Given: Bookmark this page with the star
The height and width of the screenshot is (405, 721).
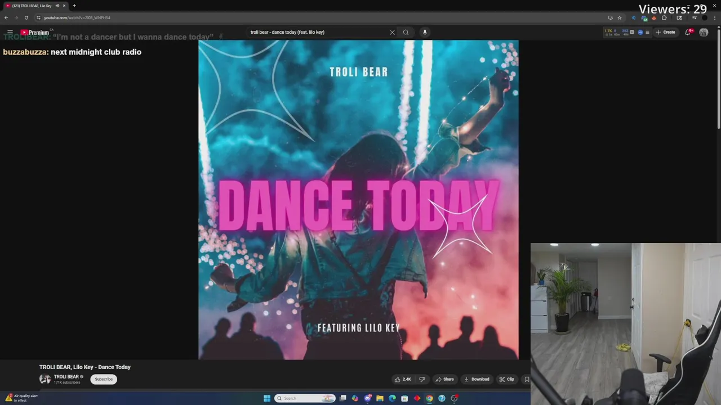Looking at the screenshot, I should 620,17.
